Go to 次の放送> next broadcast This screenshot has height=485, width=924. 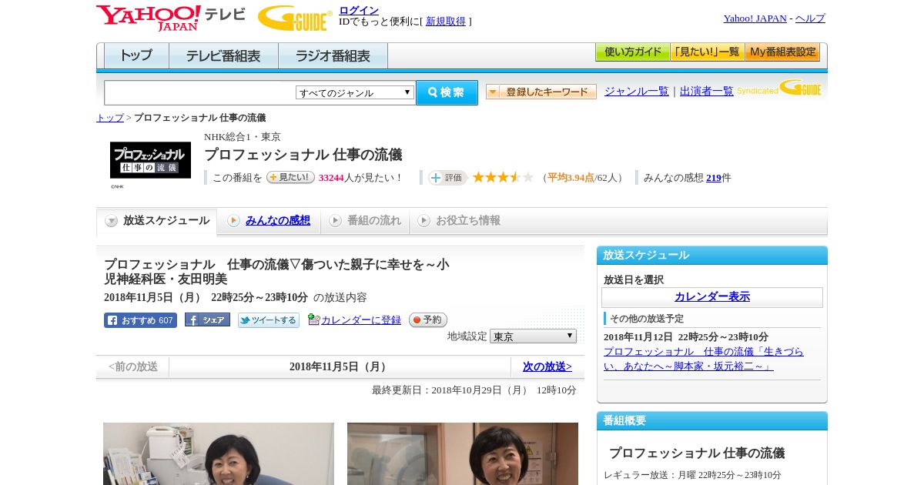(x=547, y=367)
